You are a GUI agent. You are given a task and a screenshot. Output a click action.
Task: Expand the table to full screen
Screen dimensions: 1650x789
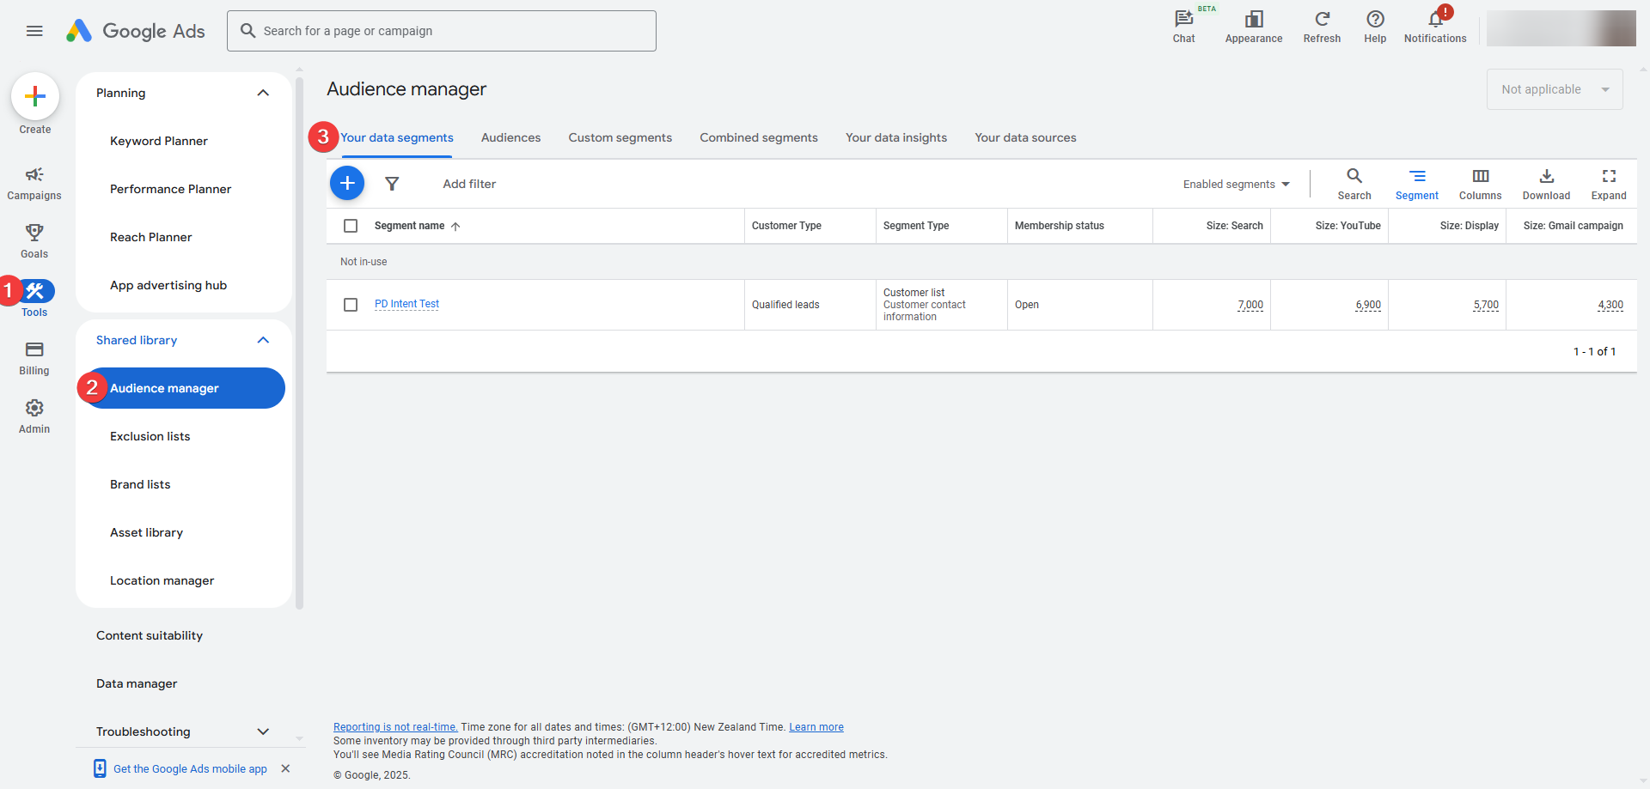point(1608,184)
